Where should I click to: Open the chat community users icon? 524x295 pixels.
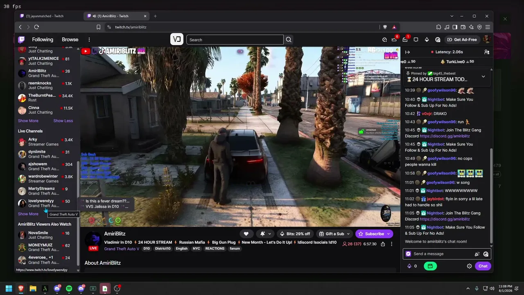point(487,52)
